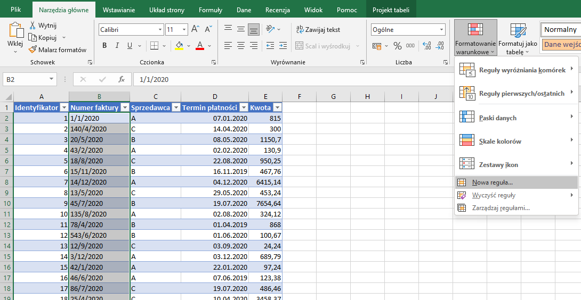Click the borders icon in the font group
Screen dimensions: 581x300
pos(154,46)
